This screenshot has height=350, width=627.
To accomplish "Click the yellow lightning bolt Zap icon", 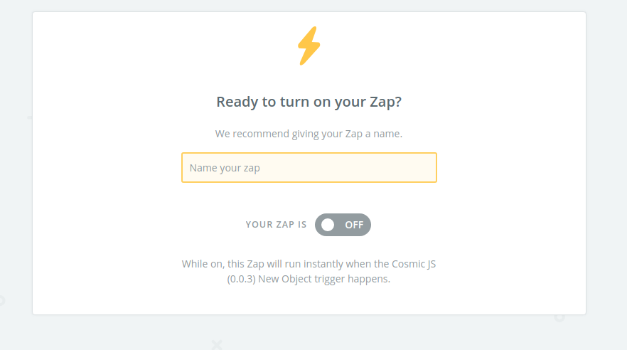I will (x=309, y=46).
